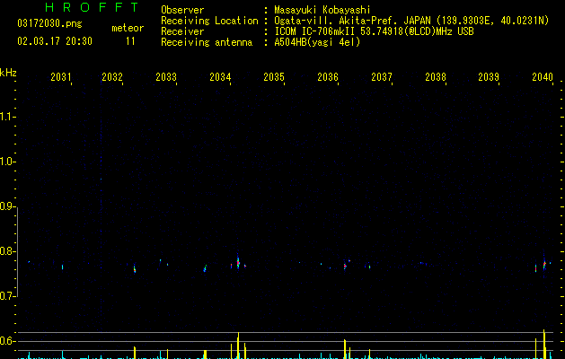Click the 'meteor' count label
565x359 pixels.
pos(128,28)
